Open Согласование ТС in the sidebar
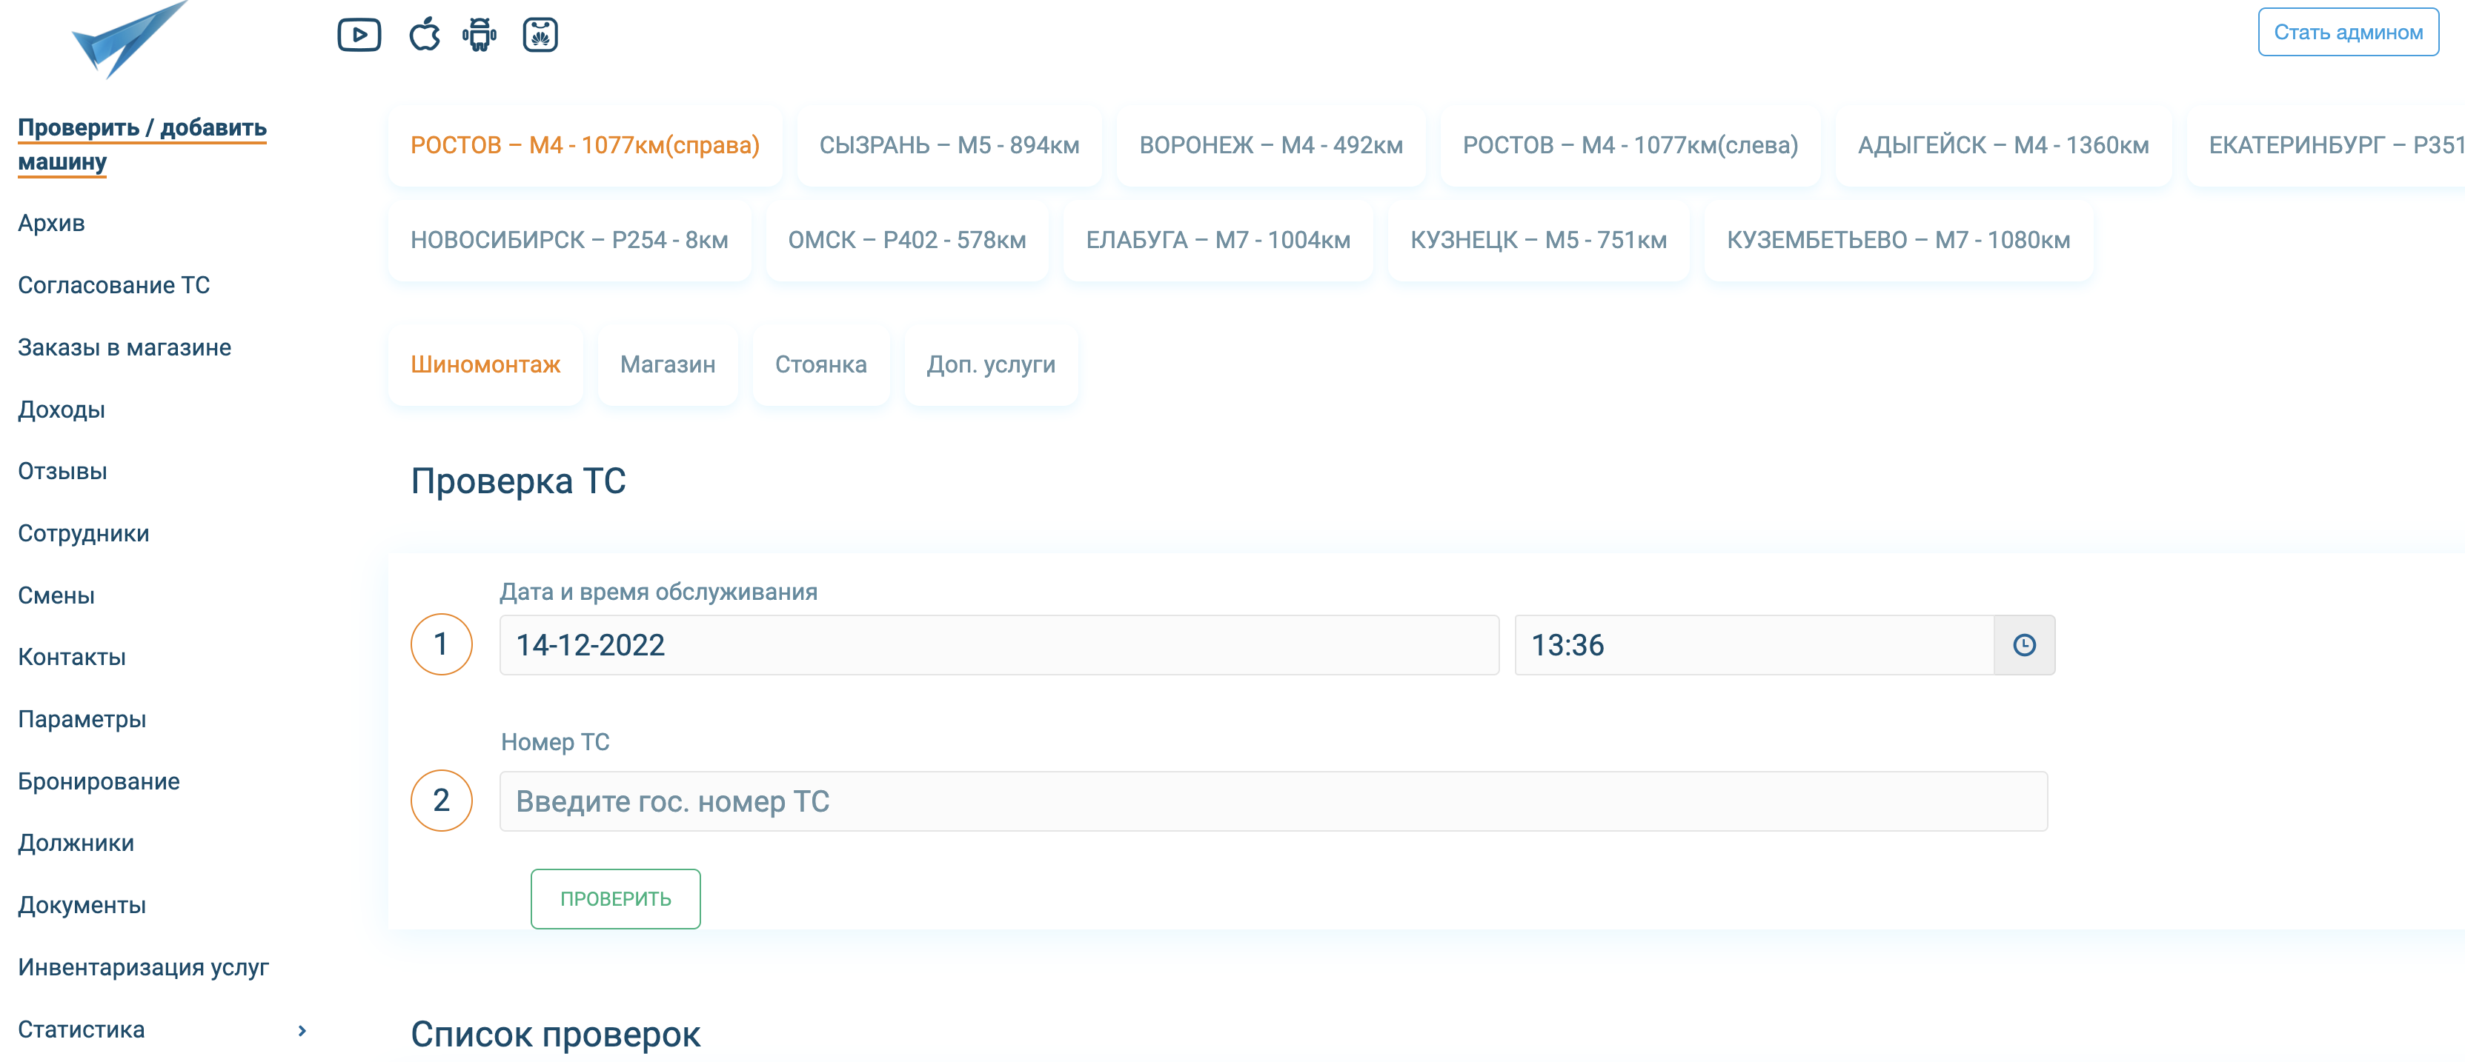Viewport: 2465px width, 1062px height. 114,286
